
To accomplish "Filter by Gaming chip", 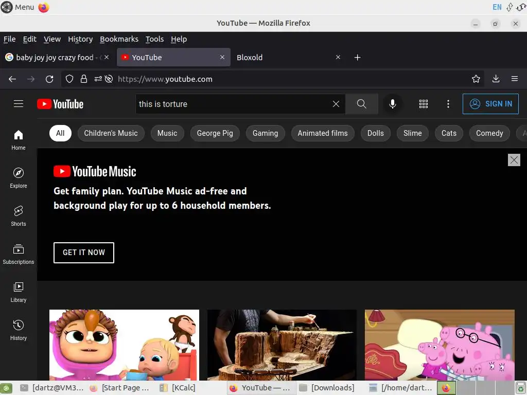I will pyautogui.click(x=265, y=133).
